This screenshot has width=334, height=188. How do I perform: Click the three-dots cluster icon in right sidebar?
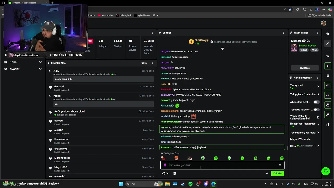pyautogui.click(x=328, y=125)
